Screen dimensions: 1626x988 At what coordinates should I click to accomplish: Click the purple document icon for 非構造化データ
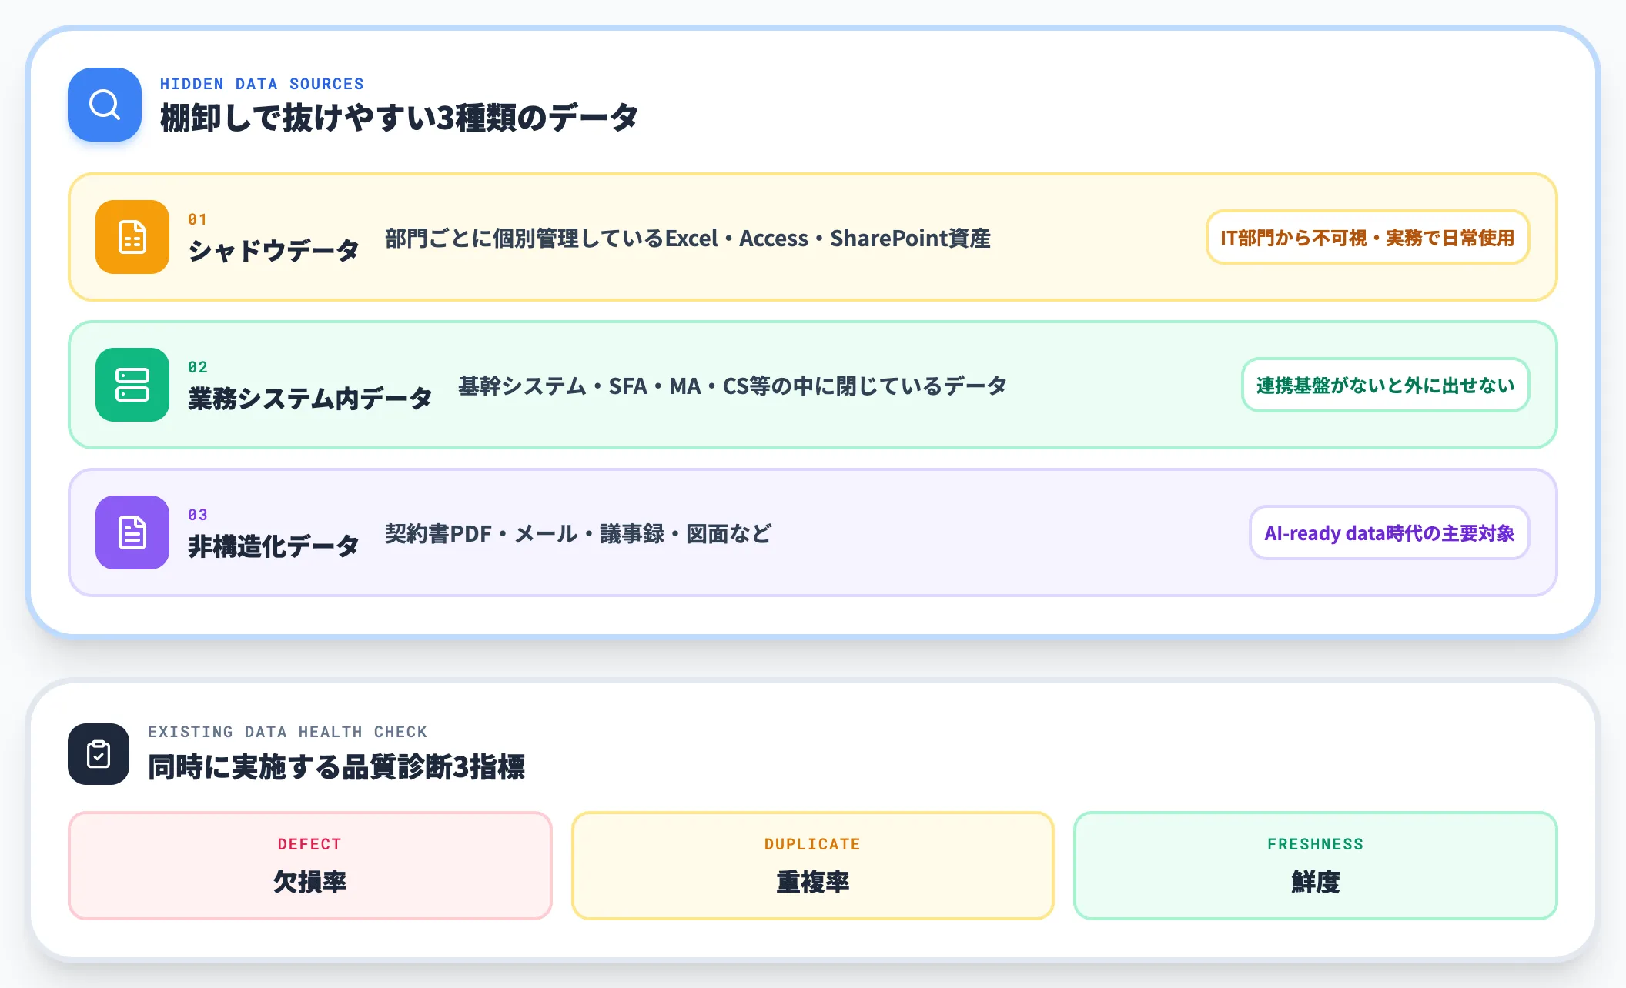pyautogui.click(x=132, y=532)
